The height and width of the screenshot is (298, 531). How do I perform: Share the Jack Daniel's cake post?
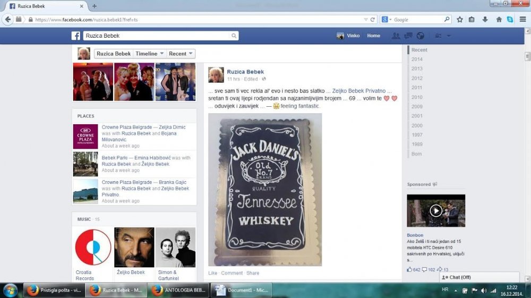253,273
